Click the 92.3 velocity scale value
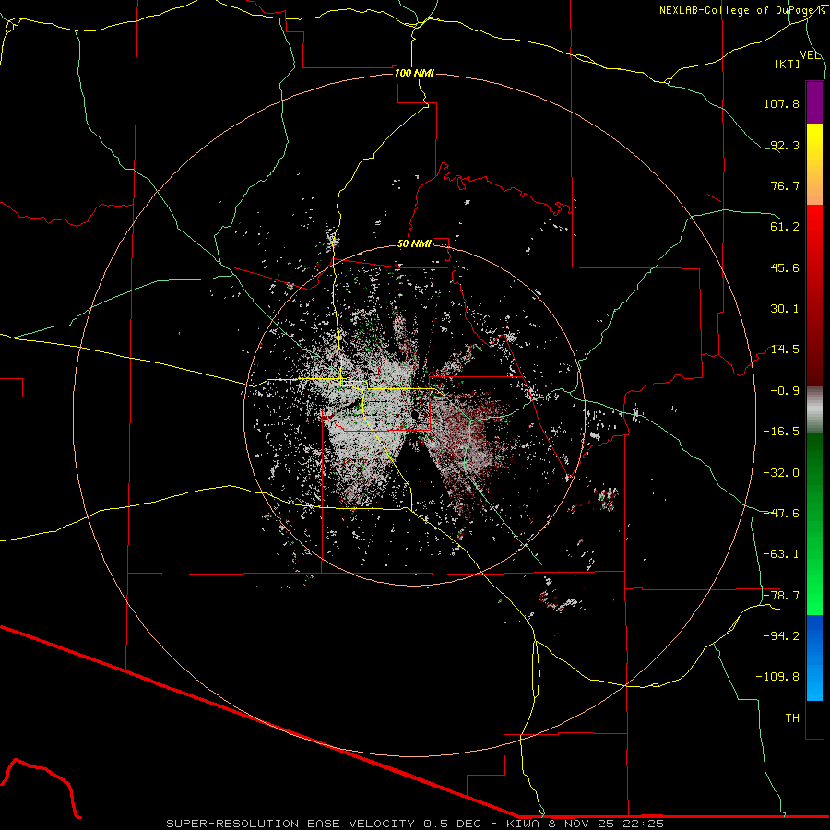This screenshot has width=830, height=830. [785, 145]
